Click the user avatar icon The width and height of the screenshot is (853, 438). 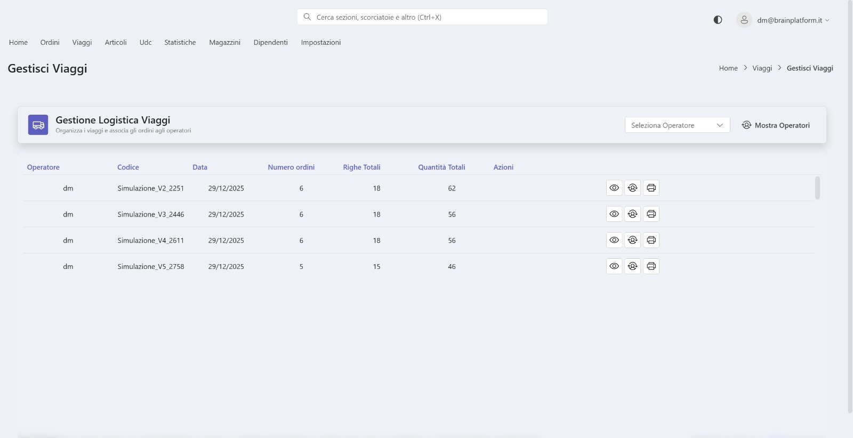(744, 20)
